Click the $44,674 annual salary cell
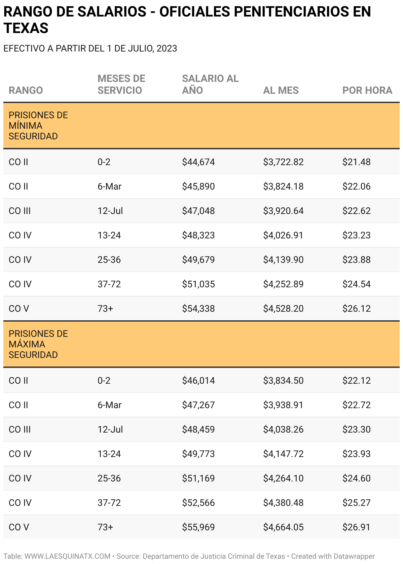 tap(198, 162)
